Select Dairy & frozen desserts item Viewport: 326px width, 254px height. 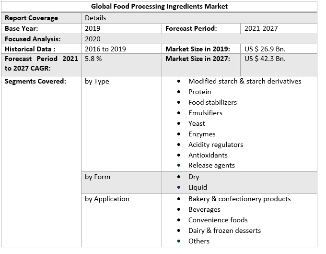click(x=224, y=230)
